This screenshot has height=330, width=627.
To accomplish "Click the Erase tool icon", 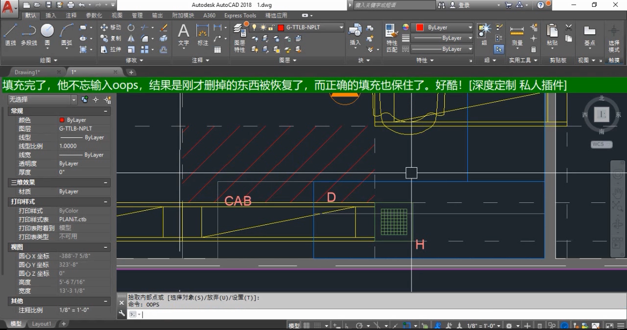I will pos(164,27).
